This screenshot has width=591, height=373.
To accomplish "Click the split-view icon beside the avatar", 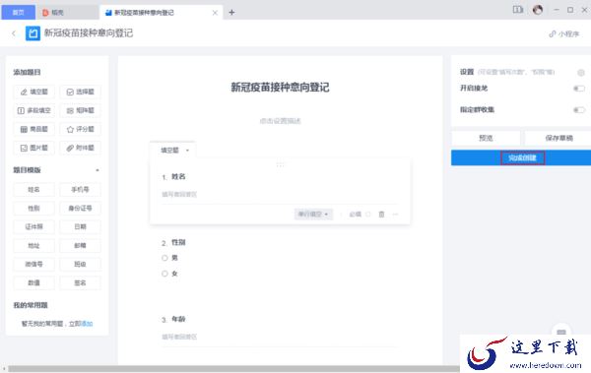I will 518,10.
